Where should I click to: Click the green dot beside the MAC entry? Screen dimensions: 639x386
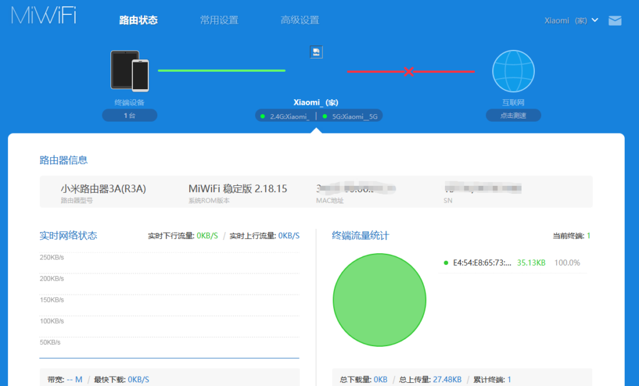click(446, 263)
